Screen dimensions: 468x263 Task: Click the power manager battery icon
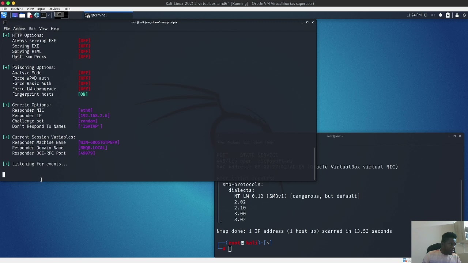coord(448,15)
